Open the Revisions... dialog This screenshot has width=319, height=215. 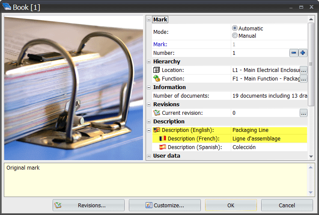pos(89,205)
